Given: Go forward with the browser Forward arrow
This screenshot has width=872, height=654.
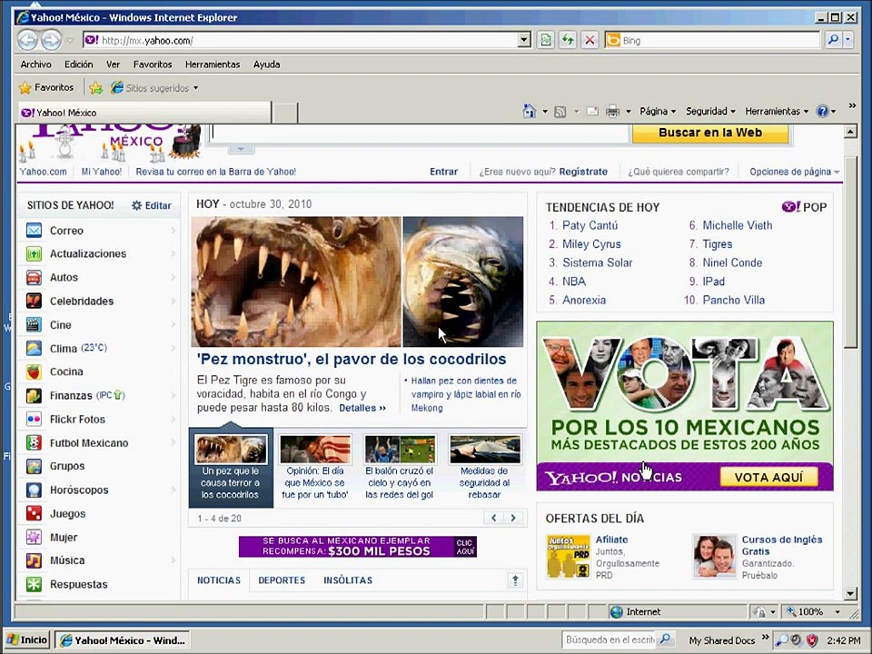Looking at the screenshot, I should (51, 40).
